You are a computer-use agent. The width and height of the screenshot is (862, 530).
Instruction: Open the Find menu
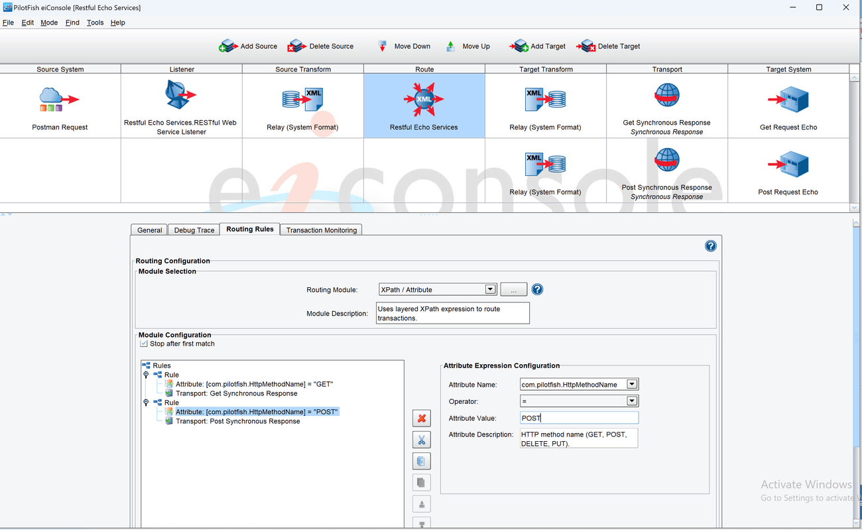[72, 23]
